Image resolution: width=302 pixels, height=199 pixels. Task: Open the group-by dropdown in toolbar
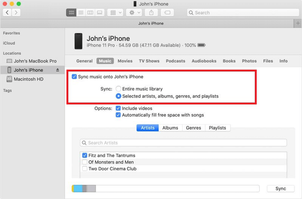tap(115, 13)
